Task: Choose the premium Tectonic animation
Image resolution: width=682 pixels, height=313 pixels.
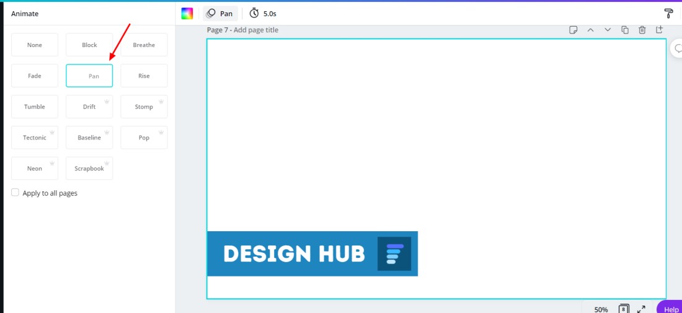Action: point(34,138)
